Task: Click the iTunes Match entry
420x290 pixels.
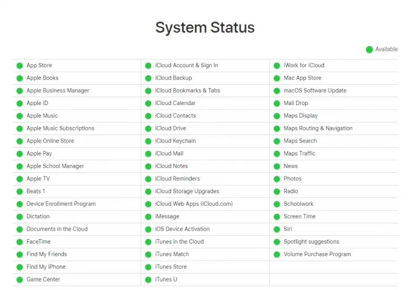Action: pos(172,254)
